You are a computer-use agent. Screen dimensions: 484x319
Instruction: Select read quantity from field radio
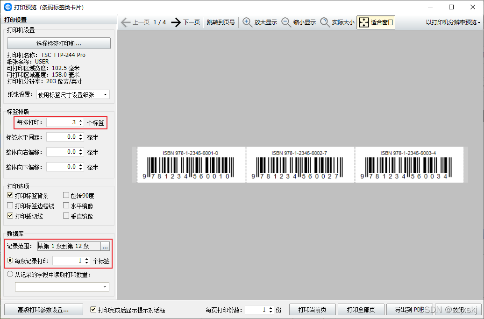[x=10, y=274]
